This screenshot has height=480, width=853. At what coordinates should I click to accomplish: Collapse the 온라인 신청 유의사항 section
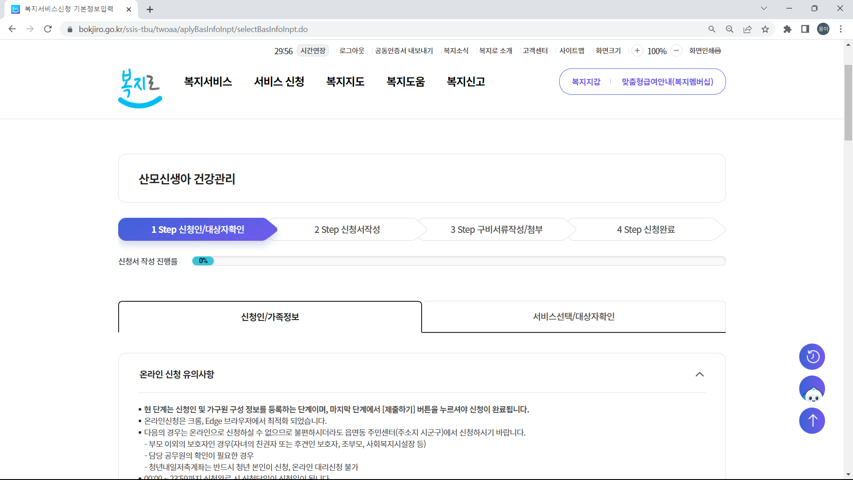pos(700,375)
